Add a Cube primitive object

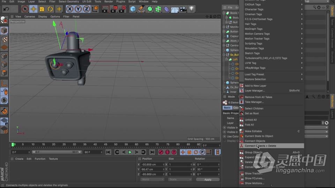point(133,9)
